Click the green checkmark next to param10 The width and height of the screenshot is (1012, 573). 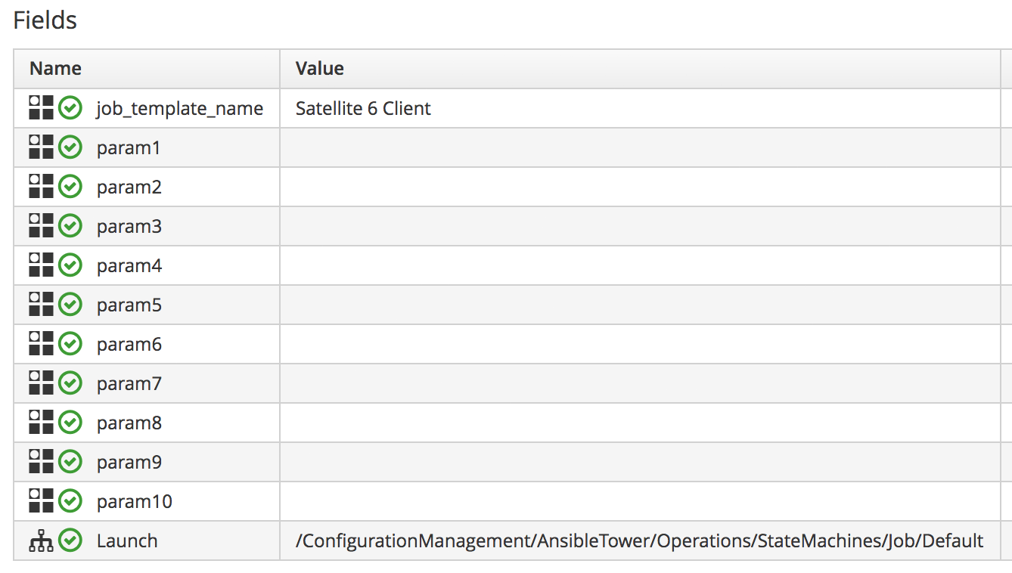pos(70,501)
